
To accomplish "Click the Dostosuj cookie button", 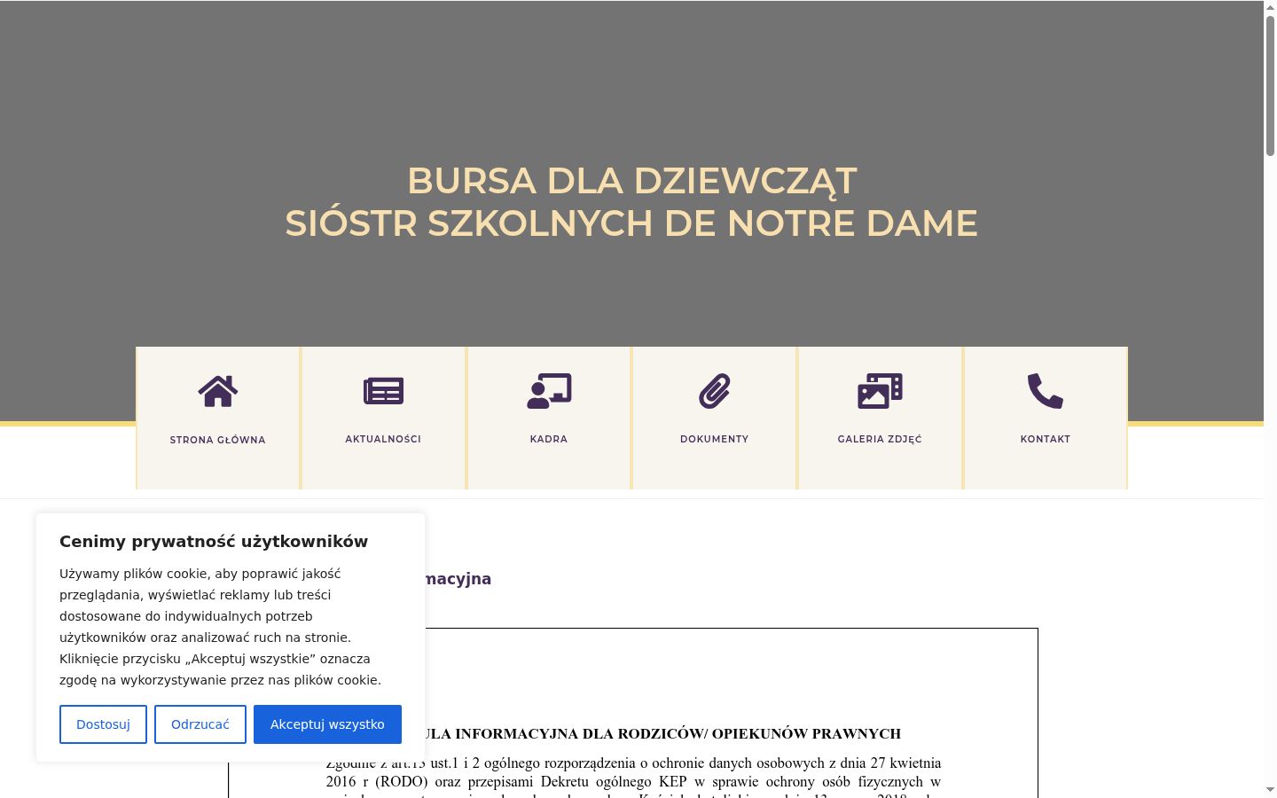I will [x=103, y=724].
